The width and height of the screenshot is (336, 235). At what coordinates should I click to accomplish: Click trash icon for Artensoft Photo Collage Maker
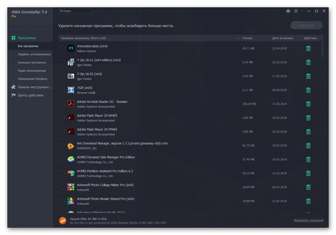click(x=308, y=187)
